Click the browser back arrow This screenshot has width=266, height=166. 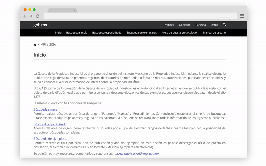pos(25,16)
